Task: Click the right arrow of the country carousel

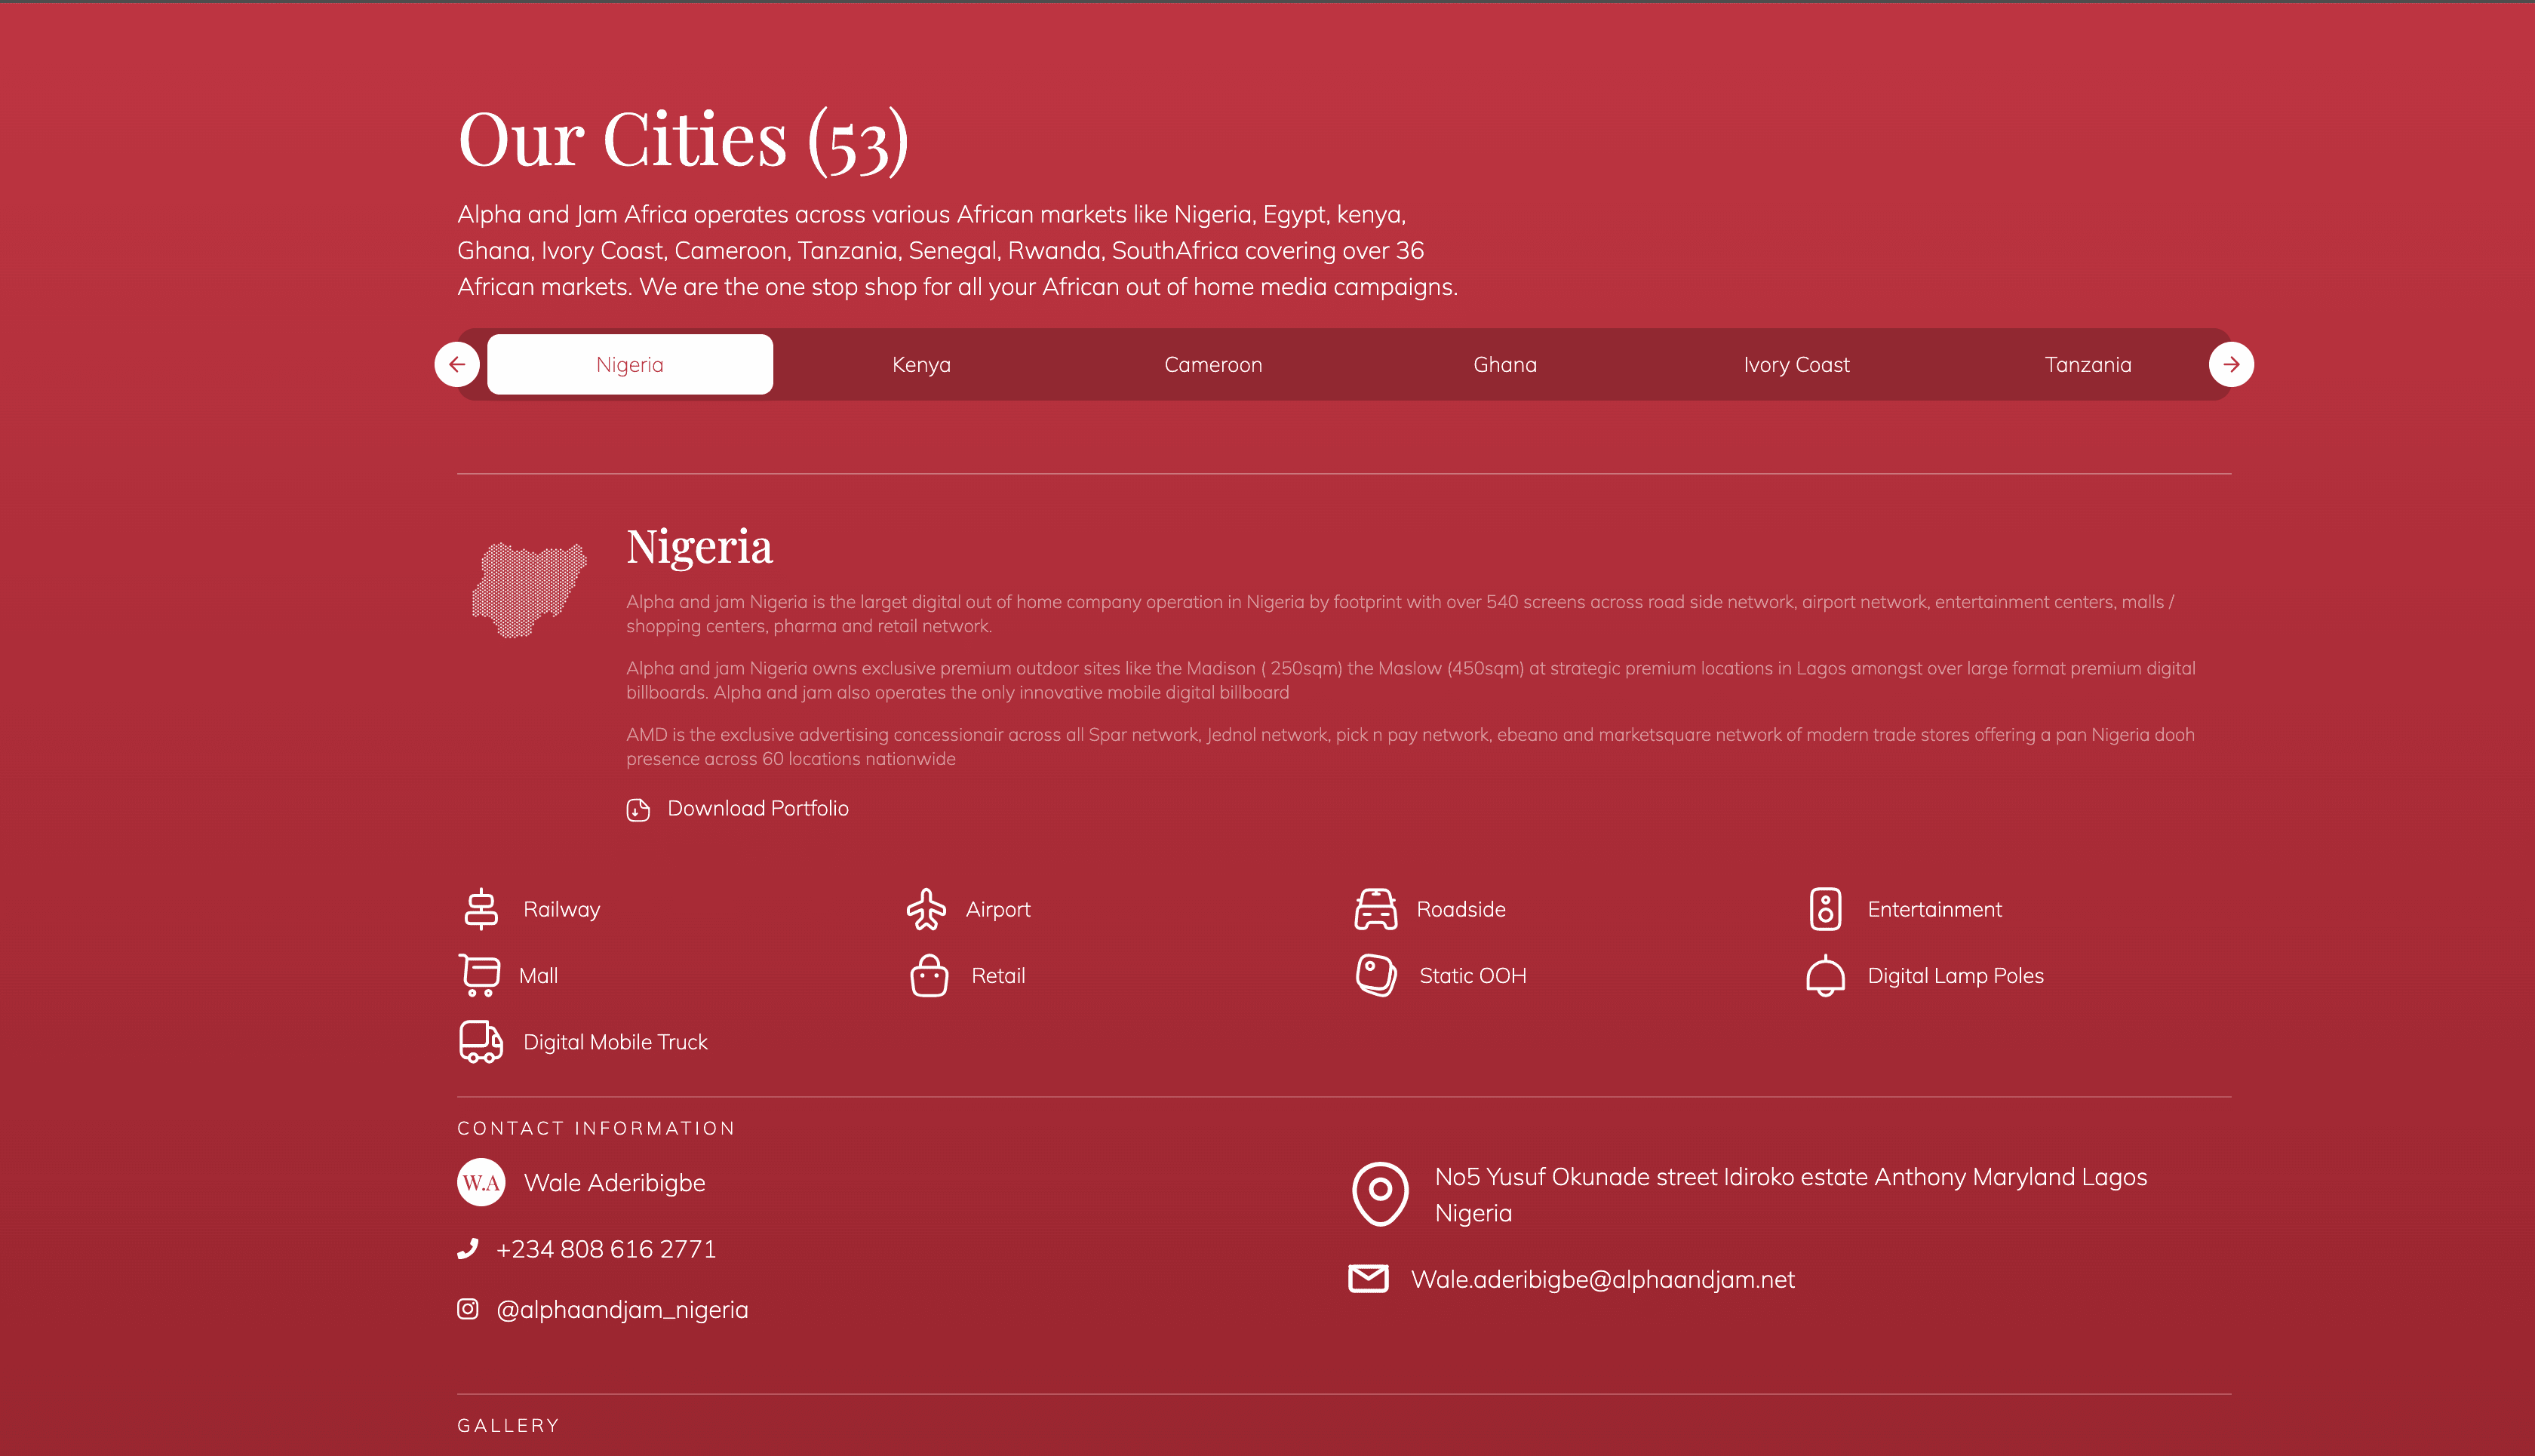Action: coord(2231,365)
